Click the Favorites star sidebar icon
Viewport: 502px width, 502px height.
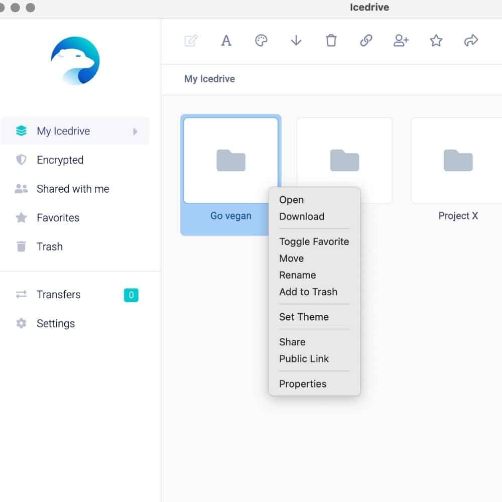pyautogui.click(x=22, y=218)
